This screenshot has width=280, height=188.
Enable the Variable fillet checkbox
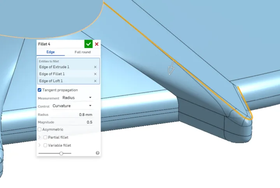point(45,145)
